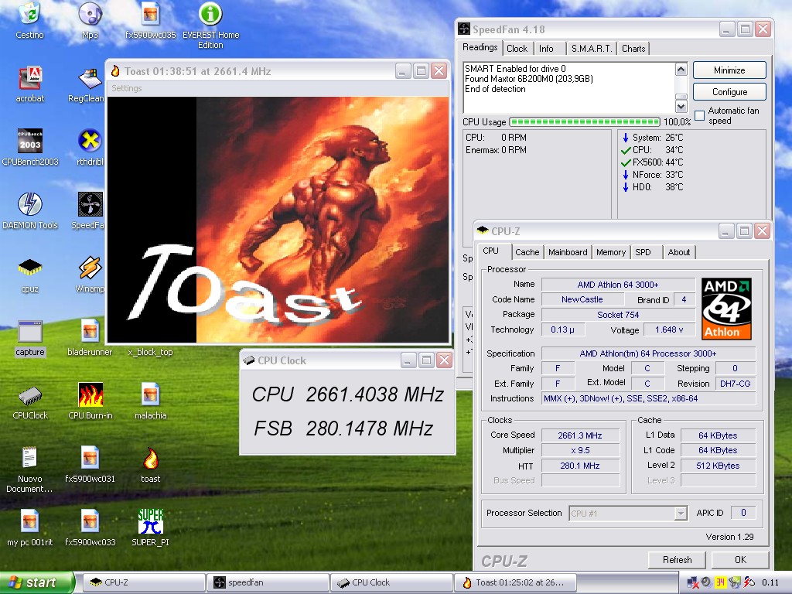
Task: Click the yellow 34 temperature tray icon
Action: (x=720, y=582)
